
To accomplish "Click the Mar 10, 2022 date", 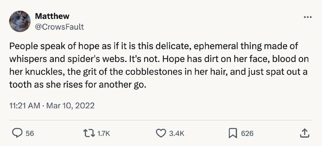I will pyautogui.click(x=70, y=106).
